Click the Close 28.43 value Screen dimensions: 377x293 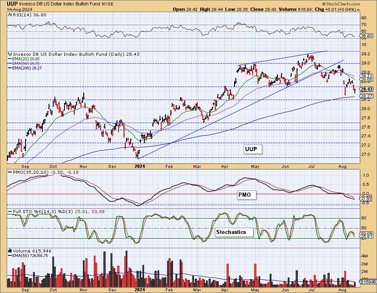263,9
